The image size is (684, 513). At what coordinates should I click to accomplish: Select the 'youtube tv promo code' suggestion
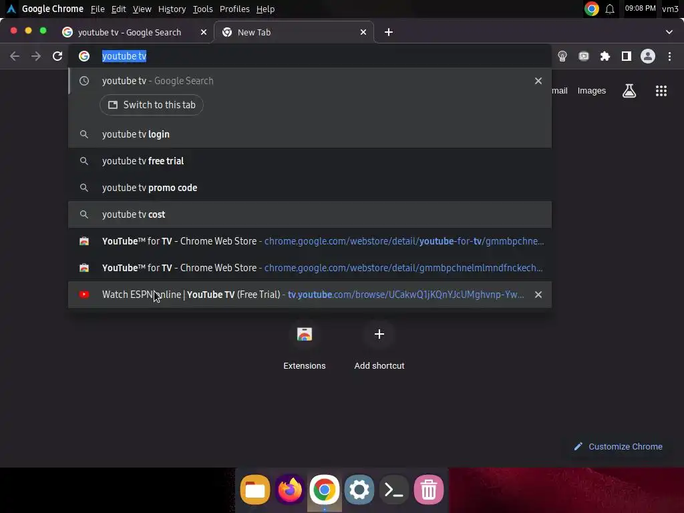[x=310, y=188]
